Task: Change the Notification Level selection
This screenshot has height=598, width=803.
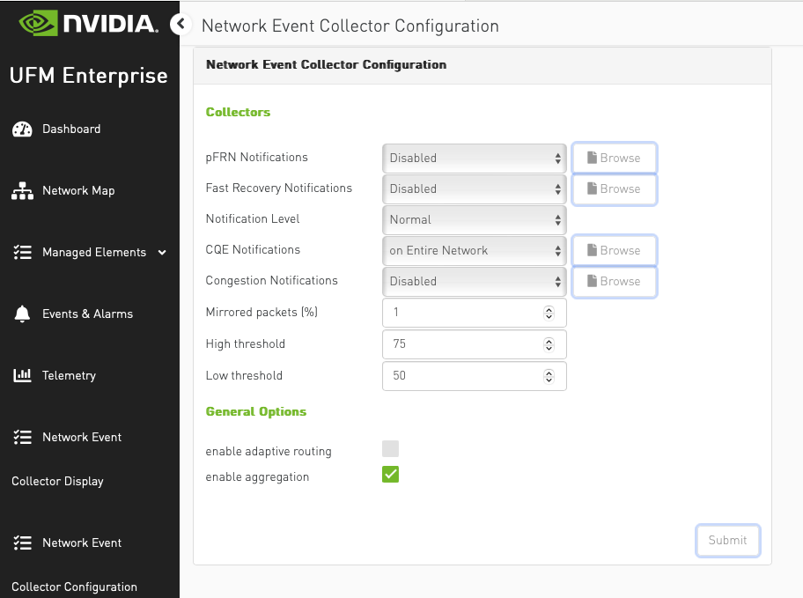Action: 474,219
